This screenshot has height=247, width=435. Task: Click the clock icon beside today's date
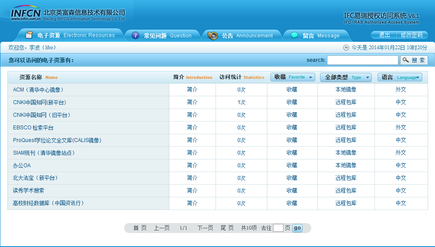(x=346, y=47)
